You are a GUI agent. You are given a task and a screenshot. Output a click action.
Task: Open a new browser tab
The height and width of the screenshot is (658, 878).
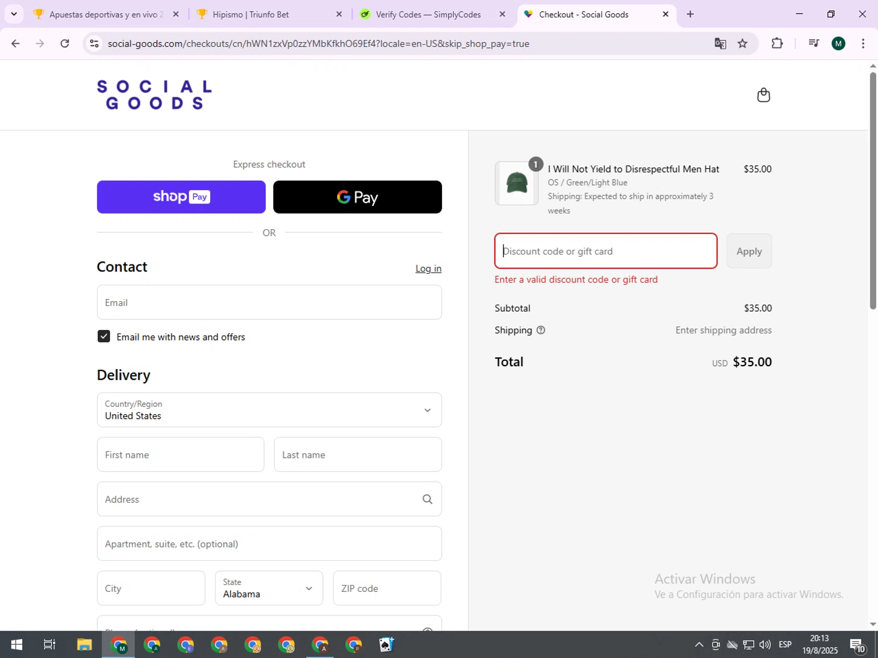[690, 14]
